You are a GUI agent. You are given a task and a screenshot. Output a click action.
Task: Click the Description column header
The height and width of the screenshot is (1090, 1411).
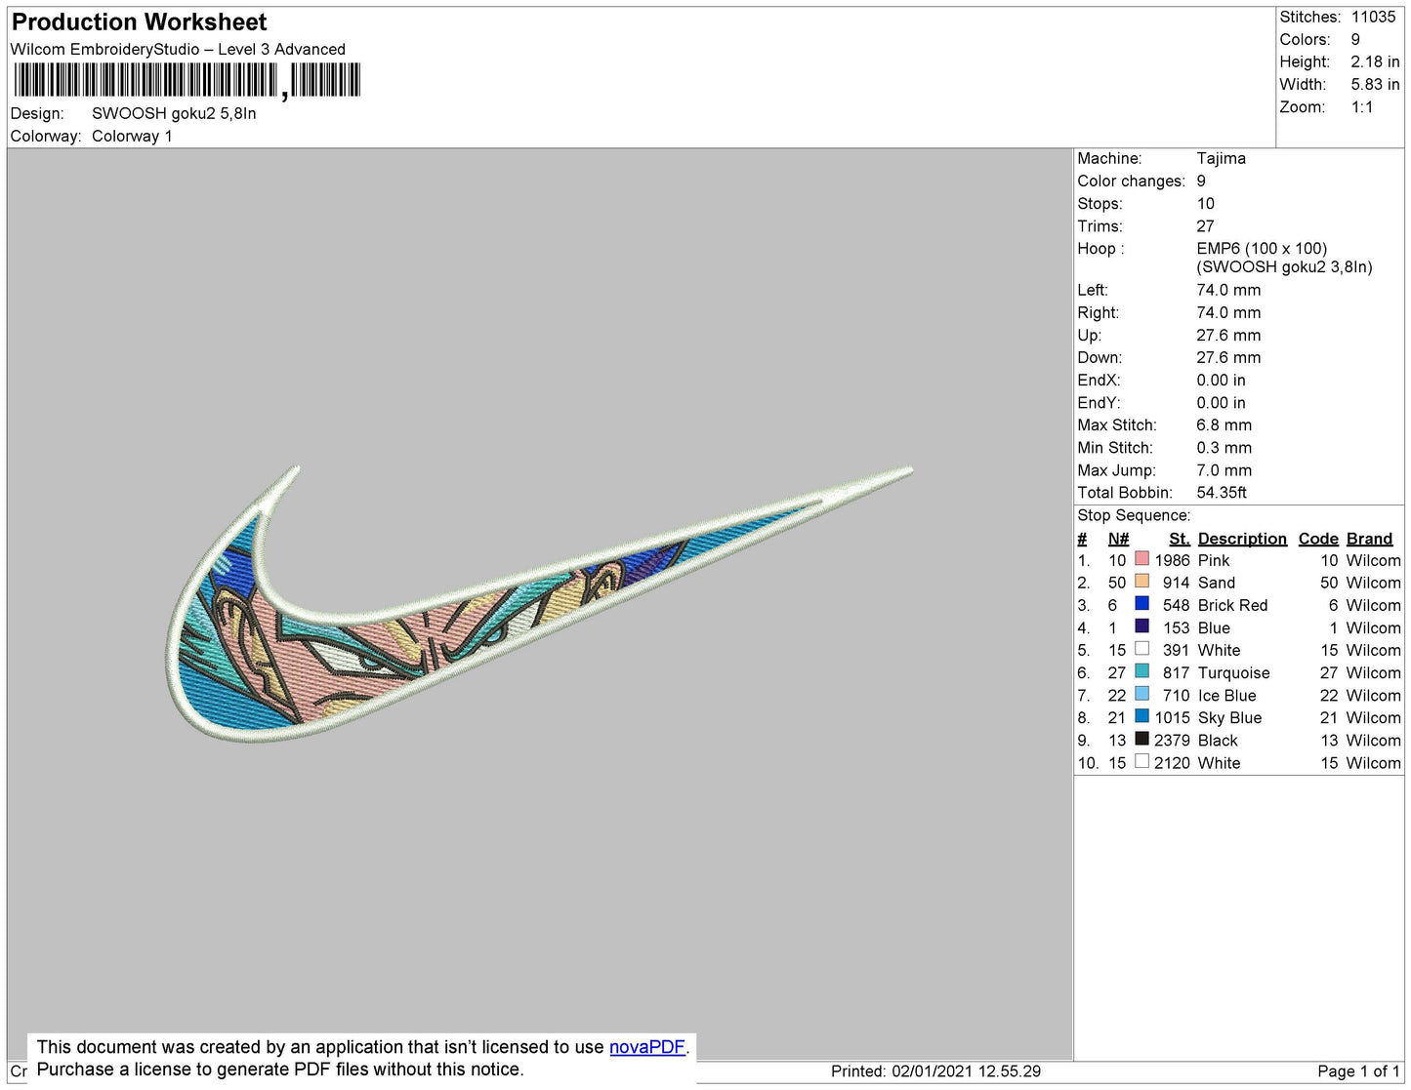click(1242, 539)
